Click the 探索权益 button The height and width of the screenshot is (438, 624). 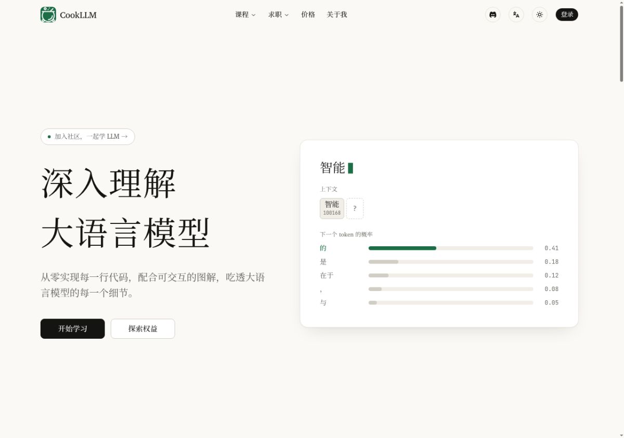(x=143, y=329)
